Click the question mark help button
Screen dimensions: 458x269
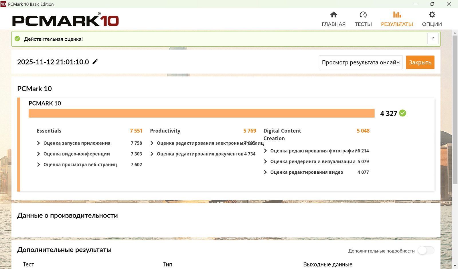(x=433, y=39)
